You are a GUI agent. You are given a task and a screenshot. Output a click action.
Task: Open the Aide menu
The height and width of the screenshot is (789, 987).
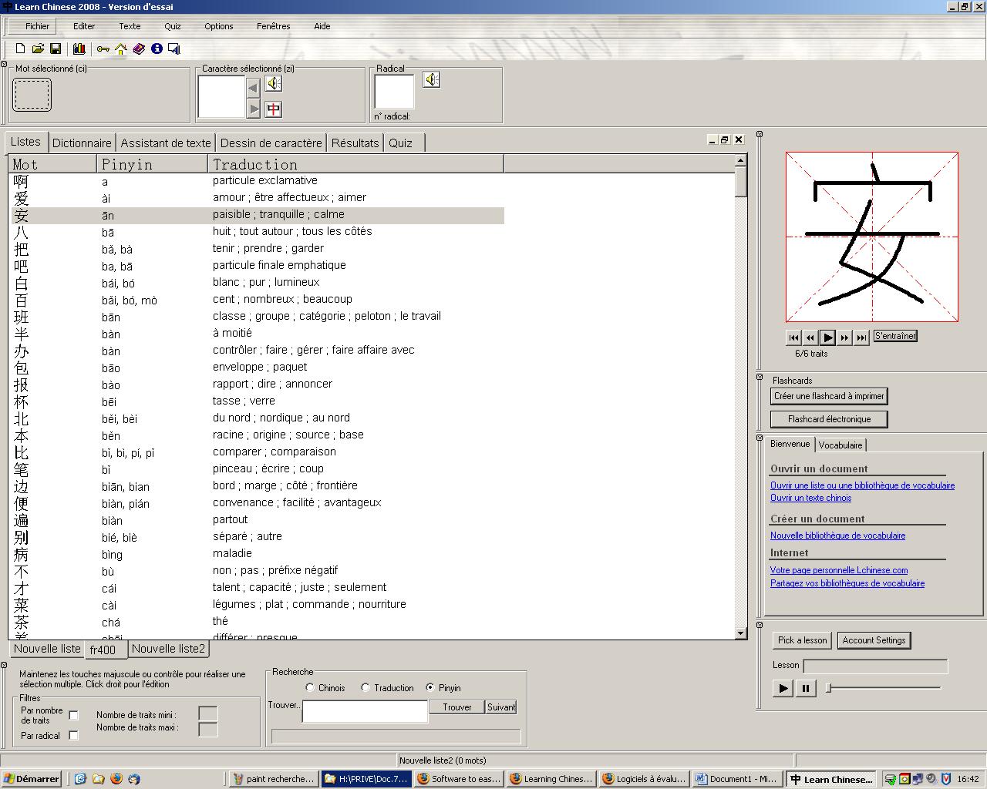pos(322,26)
